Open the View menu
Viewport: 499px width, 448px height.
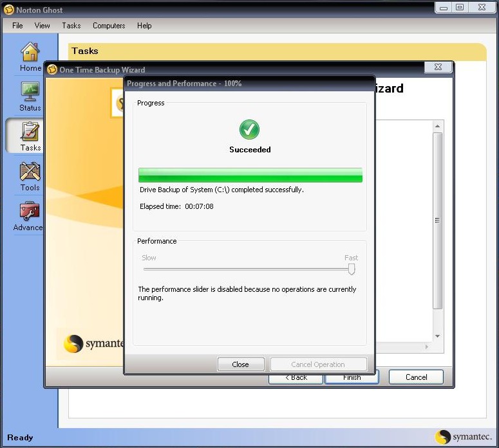42,26
